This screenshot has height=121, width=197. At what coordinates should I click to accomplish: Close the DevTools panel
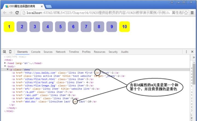pos(192,52)
